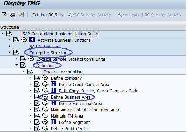Open documentation icon for Check Company Code row

[37, 91]
